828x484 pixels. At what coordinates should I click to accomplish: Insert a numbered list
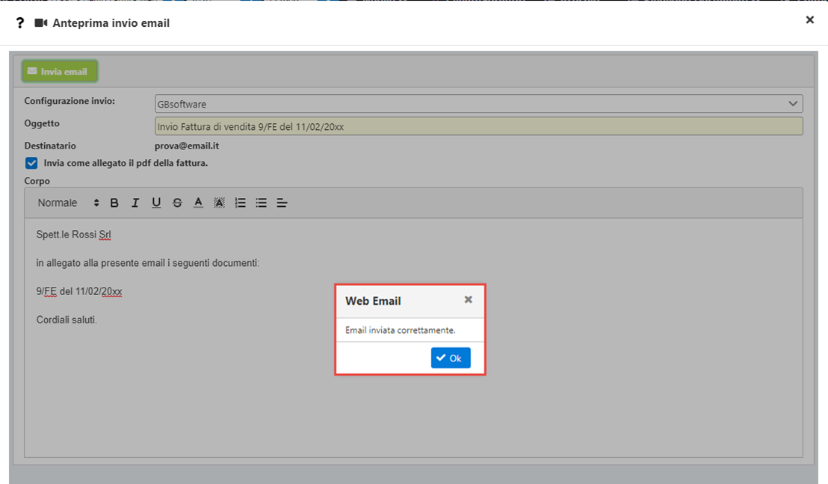(240, 202)
